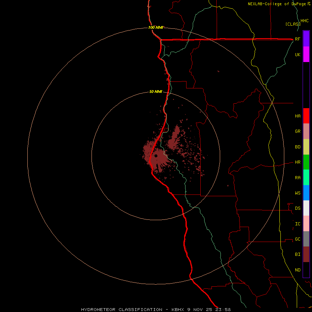Click the "50 NMI" range ring label
The width and height of the screenshot is (312, 312).
point(156,92)
